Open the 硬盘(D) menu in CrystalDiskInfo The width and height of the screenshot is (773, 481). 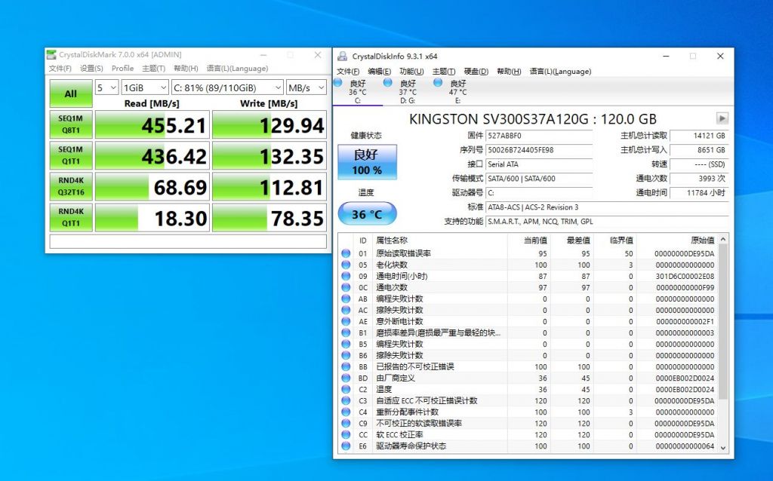coord(478,71)
